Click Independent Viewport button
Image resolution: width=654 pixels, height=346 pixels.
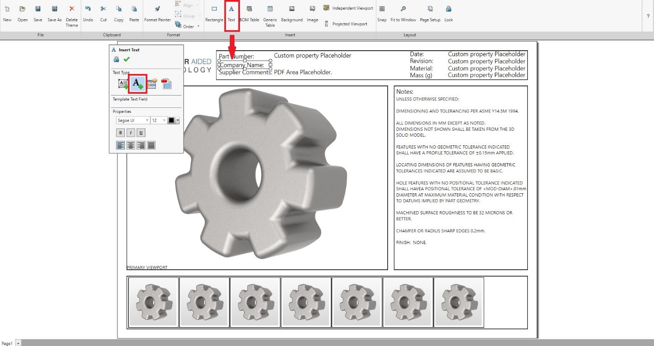pos(348,8)
